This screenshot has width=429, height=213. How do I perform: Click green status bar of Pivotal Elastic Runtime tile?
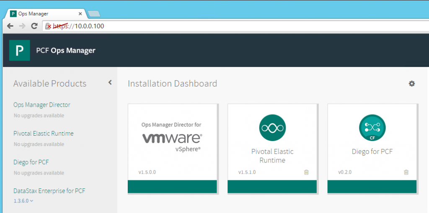point(272,187)
